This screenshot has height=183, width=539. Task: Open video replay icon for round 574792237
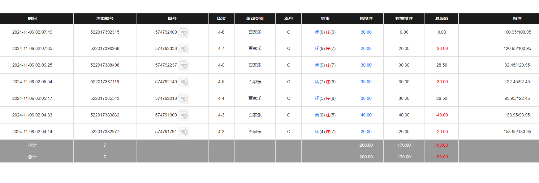pyautogui.click(x=184, y=65)
